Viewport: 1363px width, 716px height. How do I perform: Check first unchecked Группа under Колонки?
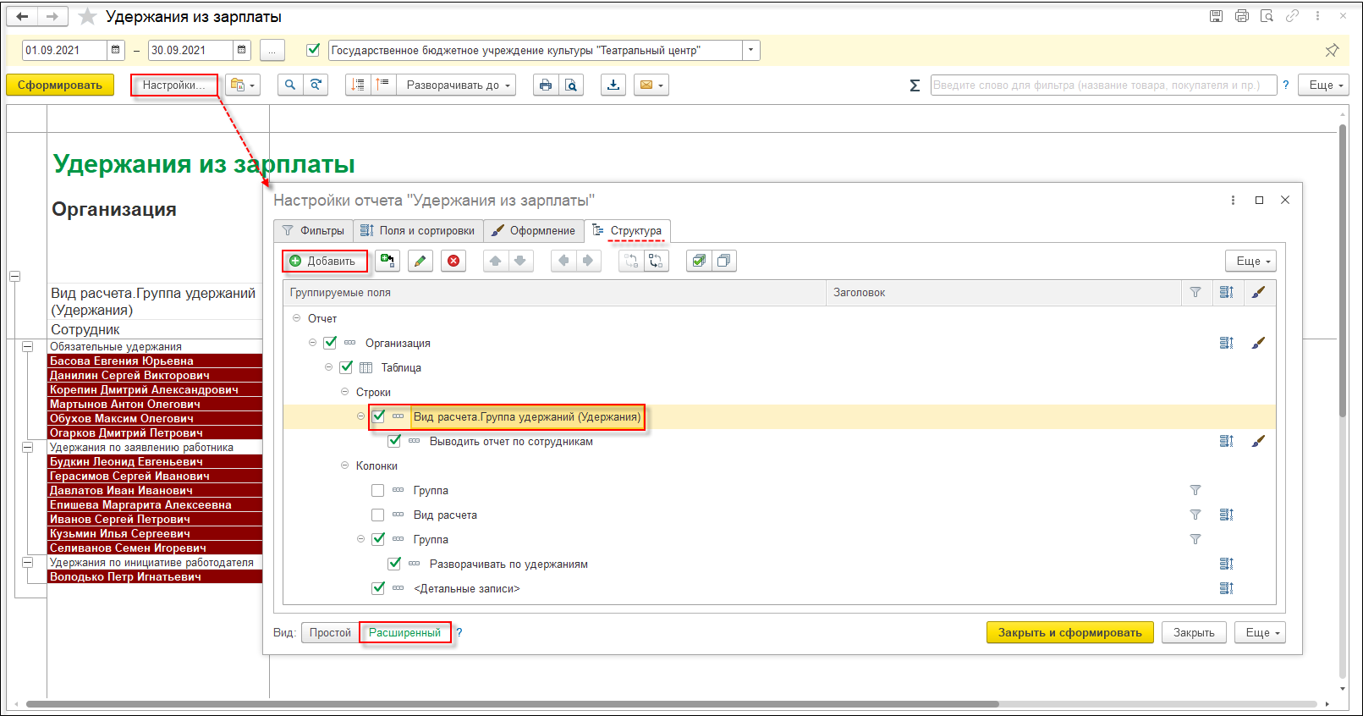click(378, 490)
